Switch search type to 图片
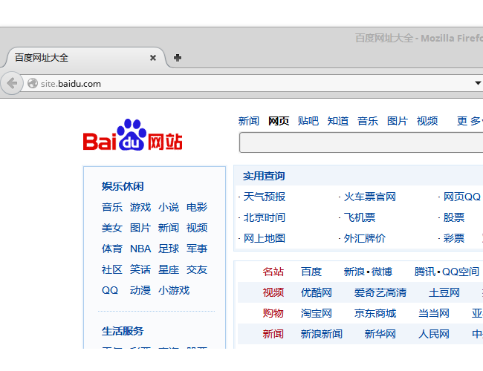 pos(398,121)
